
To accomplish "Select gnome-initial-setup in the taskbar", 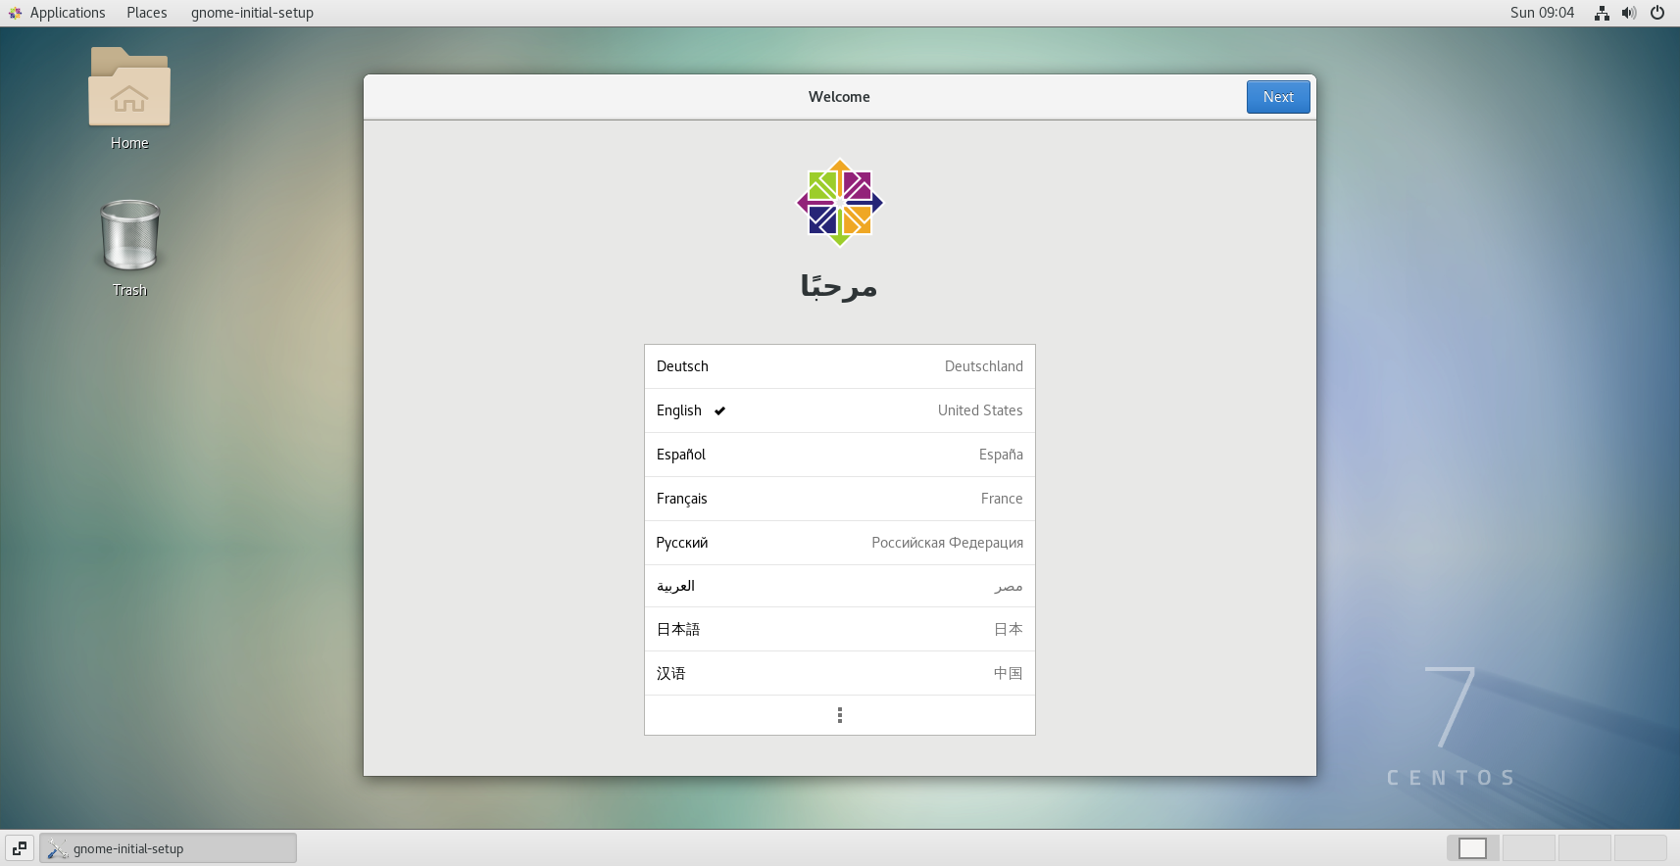I will pos(168,848).
